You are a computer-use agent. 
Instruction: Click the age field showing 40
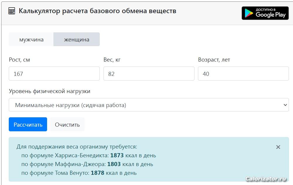[x=243, y=74]
